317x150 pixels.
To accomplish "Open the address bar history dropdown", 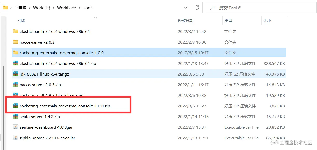I will (x=186, y=8).
